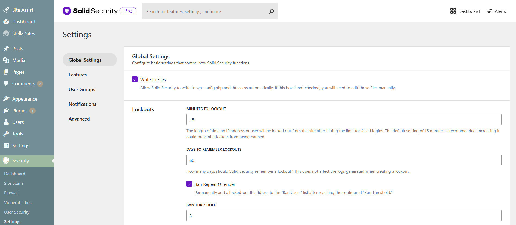This screenshot has height=225, width=516.
Task: Open Site Scans under Security
Action: (14, 183)
